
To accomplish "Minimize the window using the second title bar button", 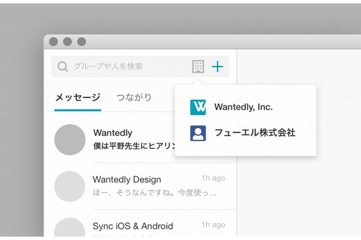I will [x=67, y=42].
